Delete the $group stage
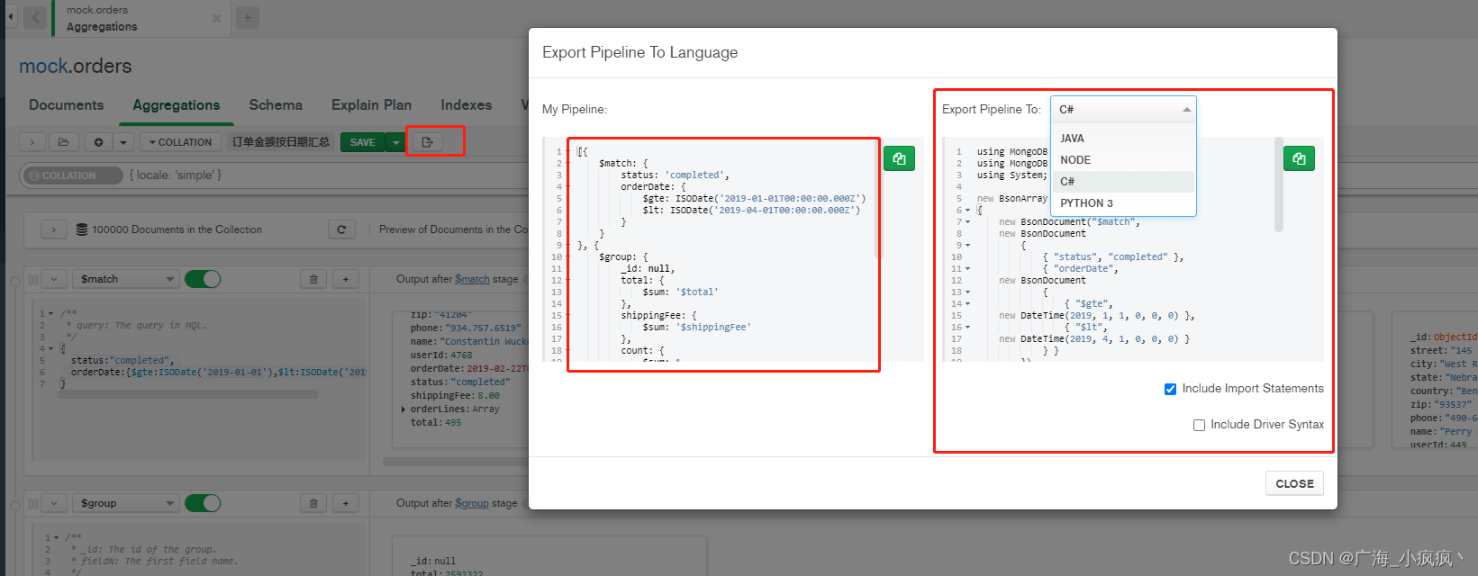The width and height of the screenshot is (1478, 576). [313, 503]
